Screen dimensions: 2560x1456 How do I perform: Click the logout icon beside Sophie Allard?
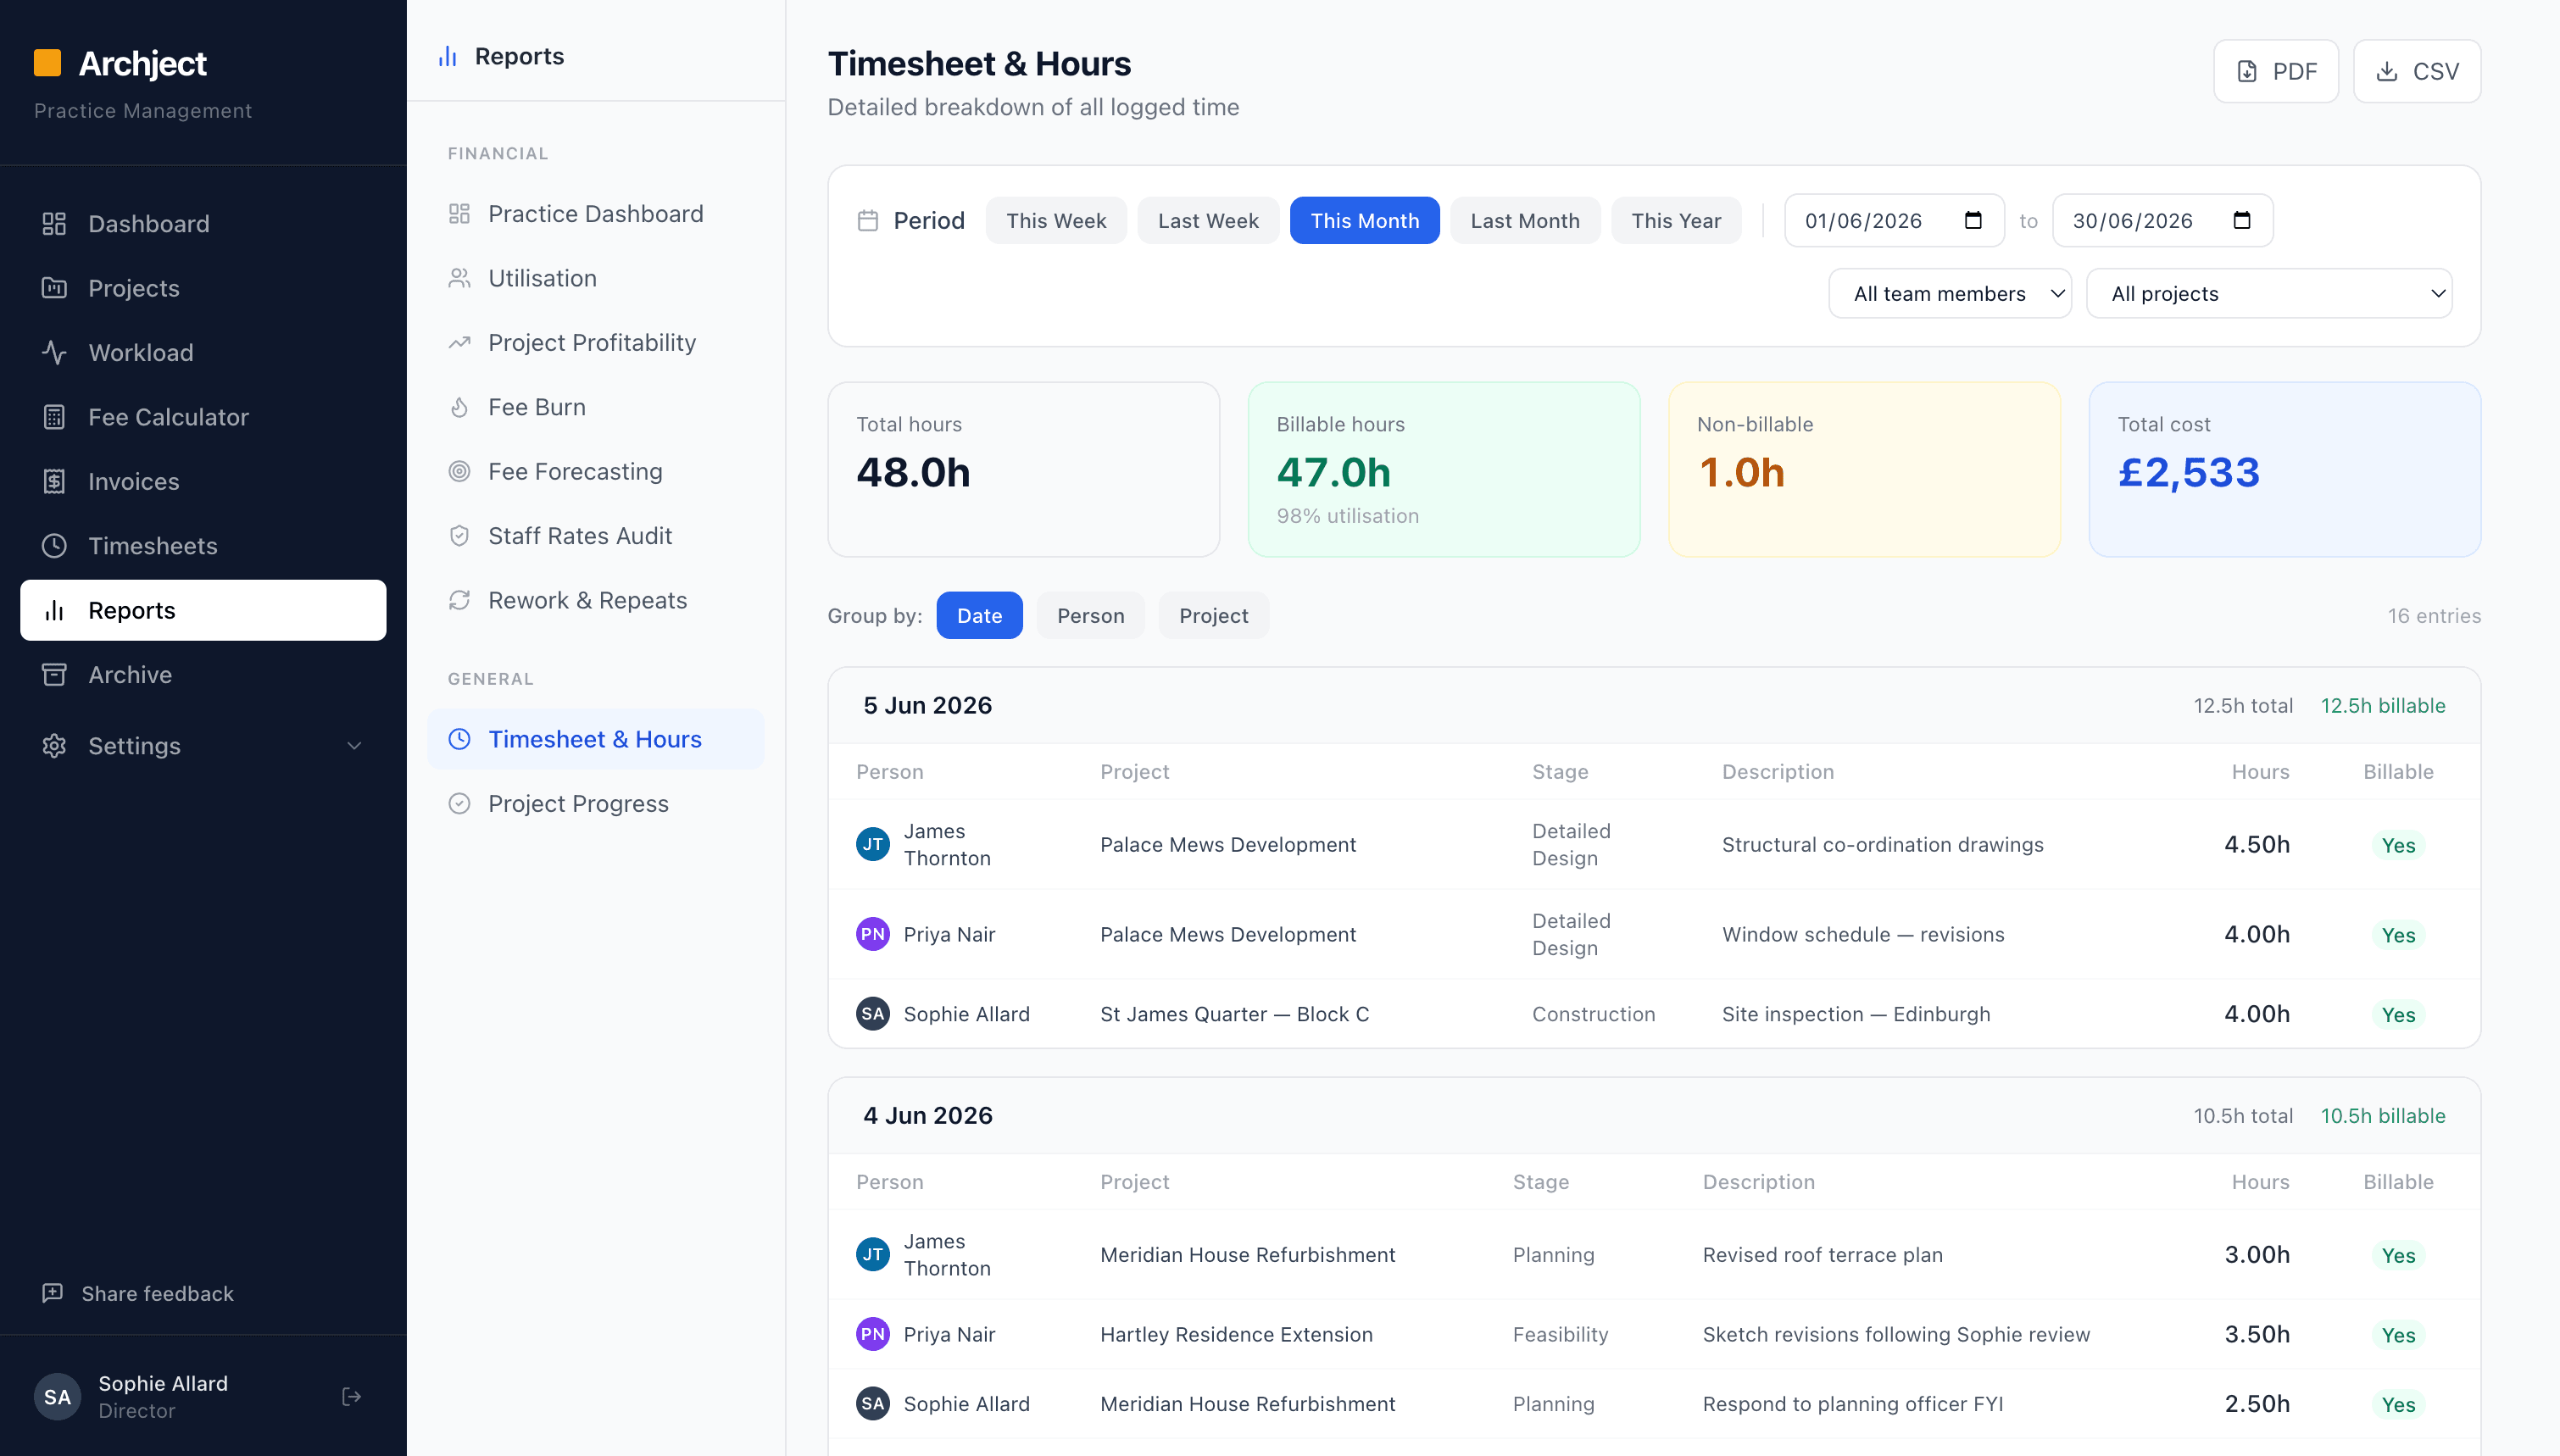[x=351, y=1396]
